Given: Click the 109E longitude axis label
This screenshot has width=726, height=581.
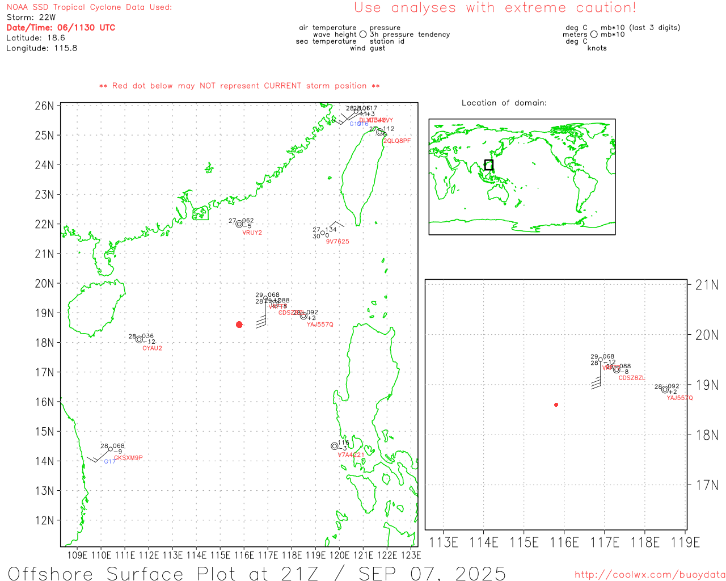Looking at the screenshot, I should pos(77,555).
